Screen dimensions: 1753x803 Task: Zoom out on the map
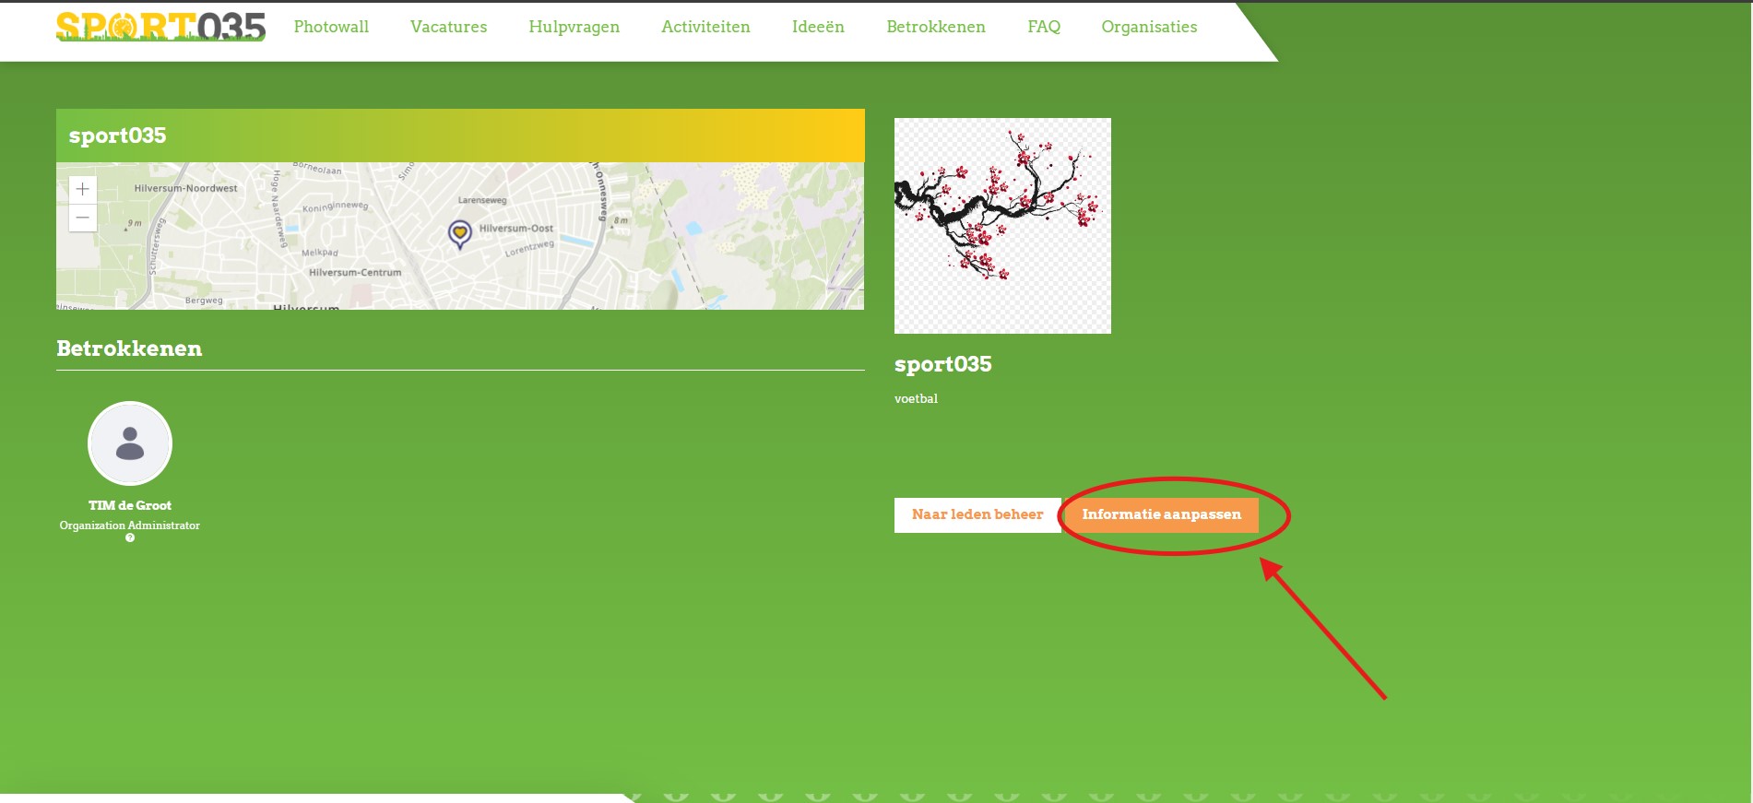point(82,218)
